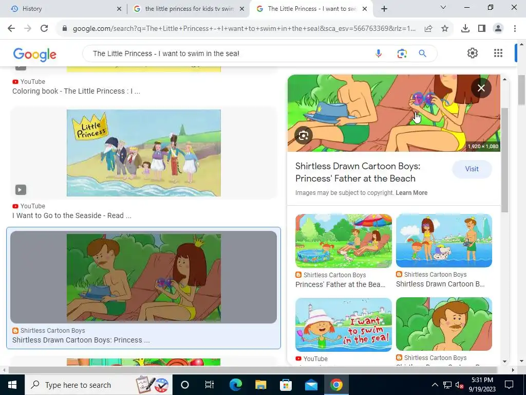Close the History tab
Image resolution: width=526 pixels, height=395 pixels.
pyautogui.click(x=119, y=9)
